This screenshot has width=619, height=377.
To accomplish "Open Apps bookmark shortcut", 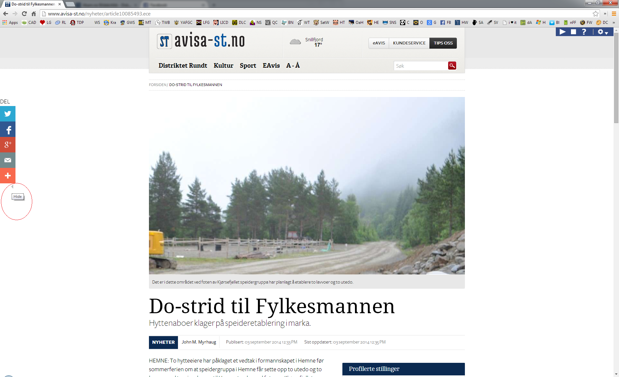I will click(x=10, y=23).
